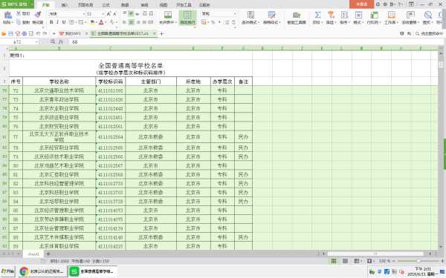Click the Smart Toolbox icon
Viewport: 446px width, 278px height.
297,15
